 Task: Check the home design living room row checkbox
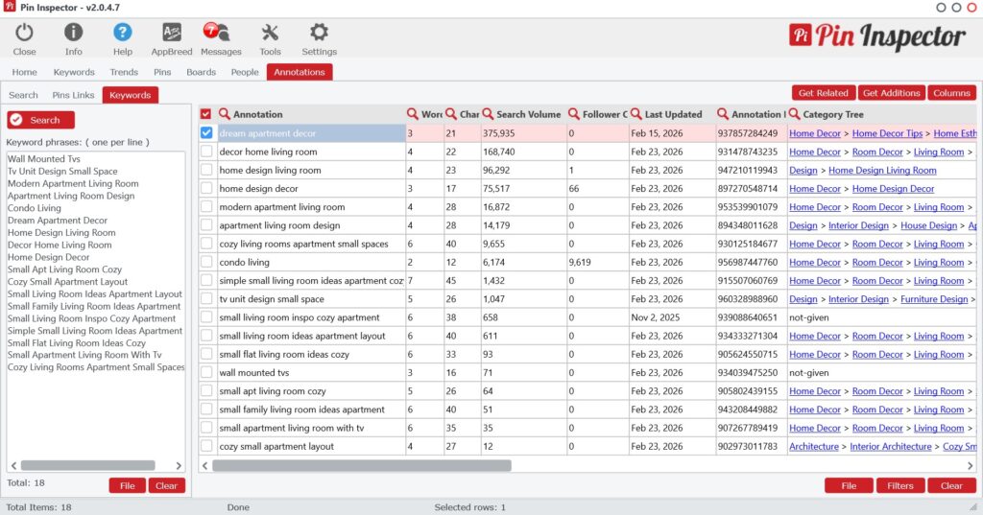[206, 170]
